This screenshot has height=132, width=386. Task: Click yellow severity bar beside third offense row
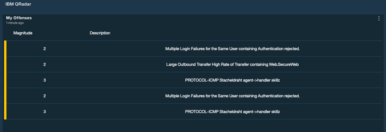5,80
